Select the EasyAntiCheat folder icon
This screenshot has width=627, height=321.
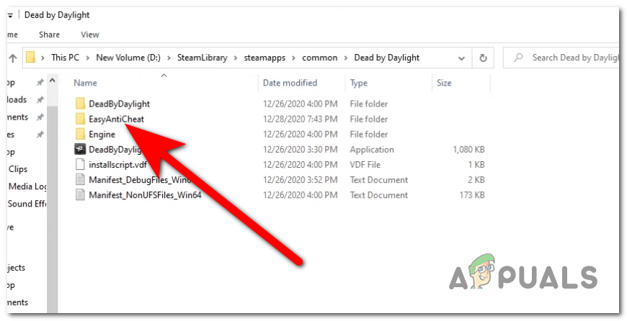[80, 119]
